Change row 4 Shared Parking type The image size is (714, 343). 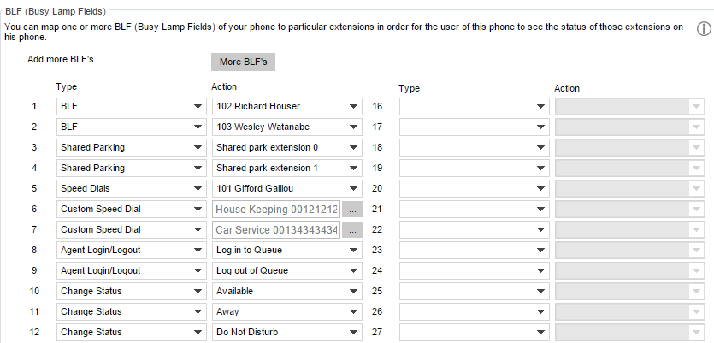click(132, 169)
